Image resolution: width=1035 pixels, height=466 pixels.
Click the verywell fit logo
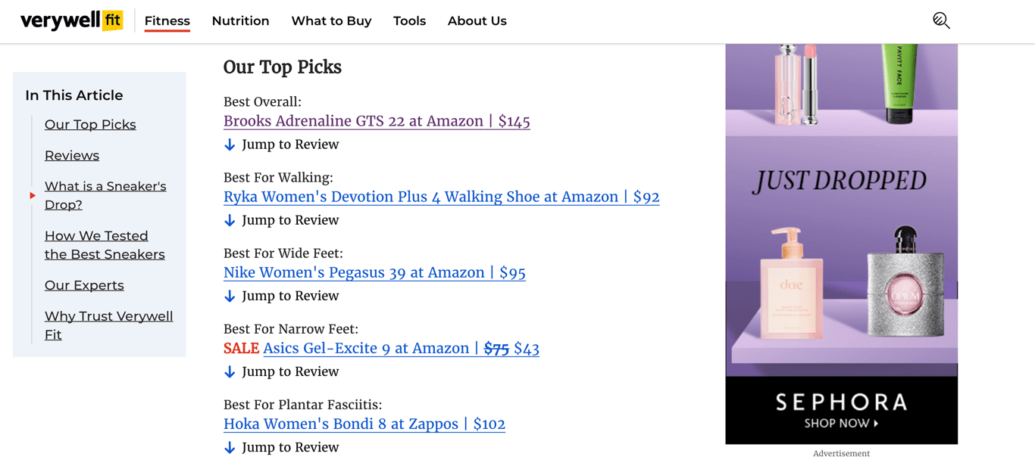pos(70,20)
